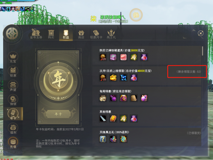Viewport: 213px width, 160px height.
Task: Open the 钜惠月卡 tab
Action: (96, 34)
